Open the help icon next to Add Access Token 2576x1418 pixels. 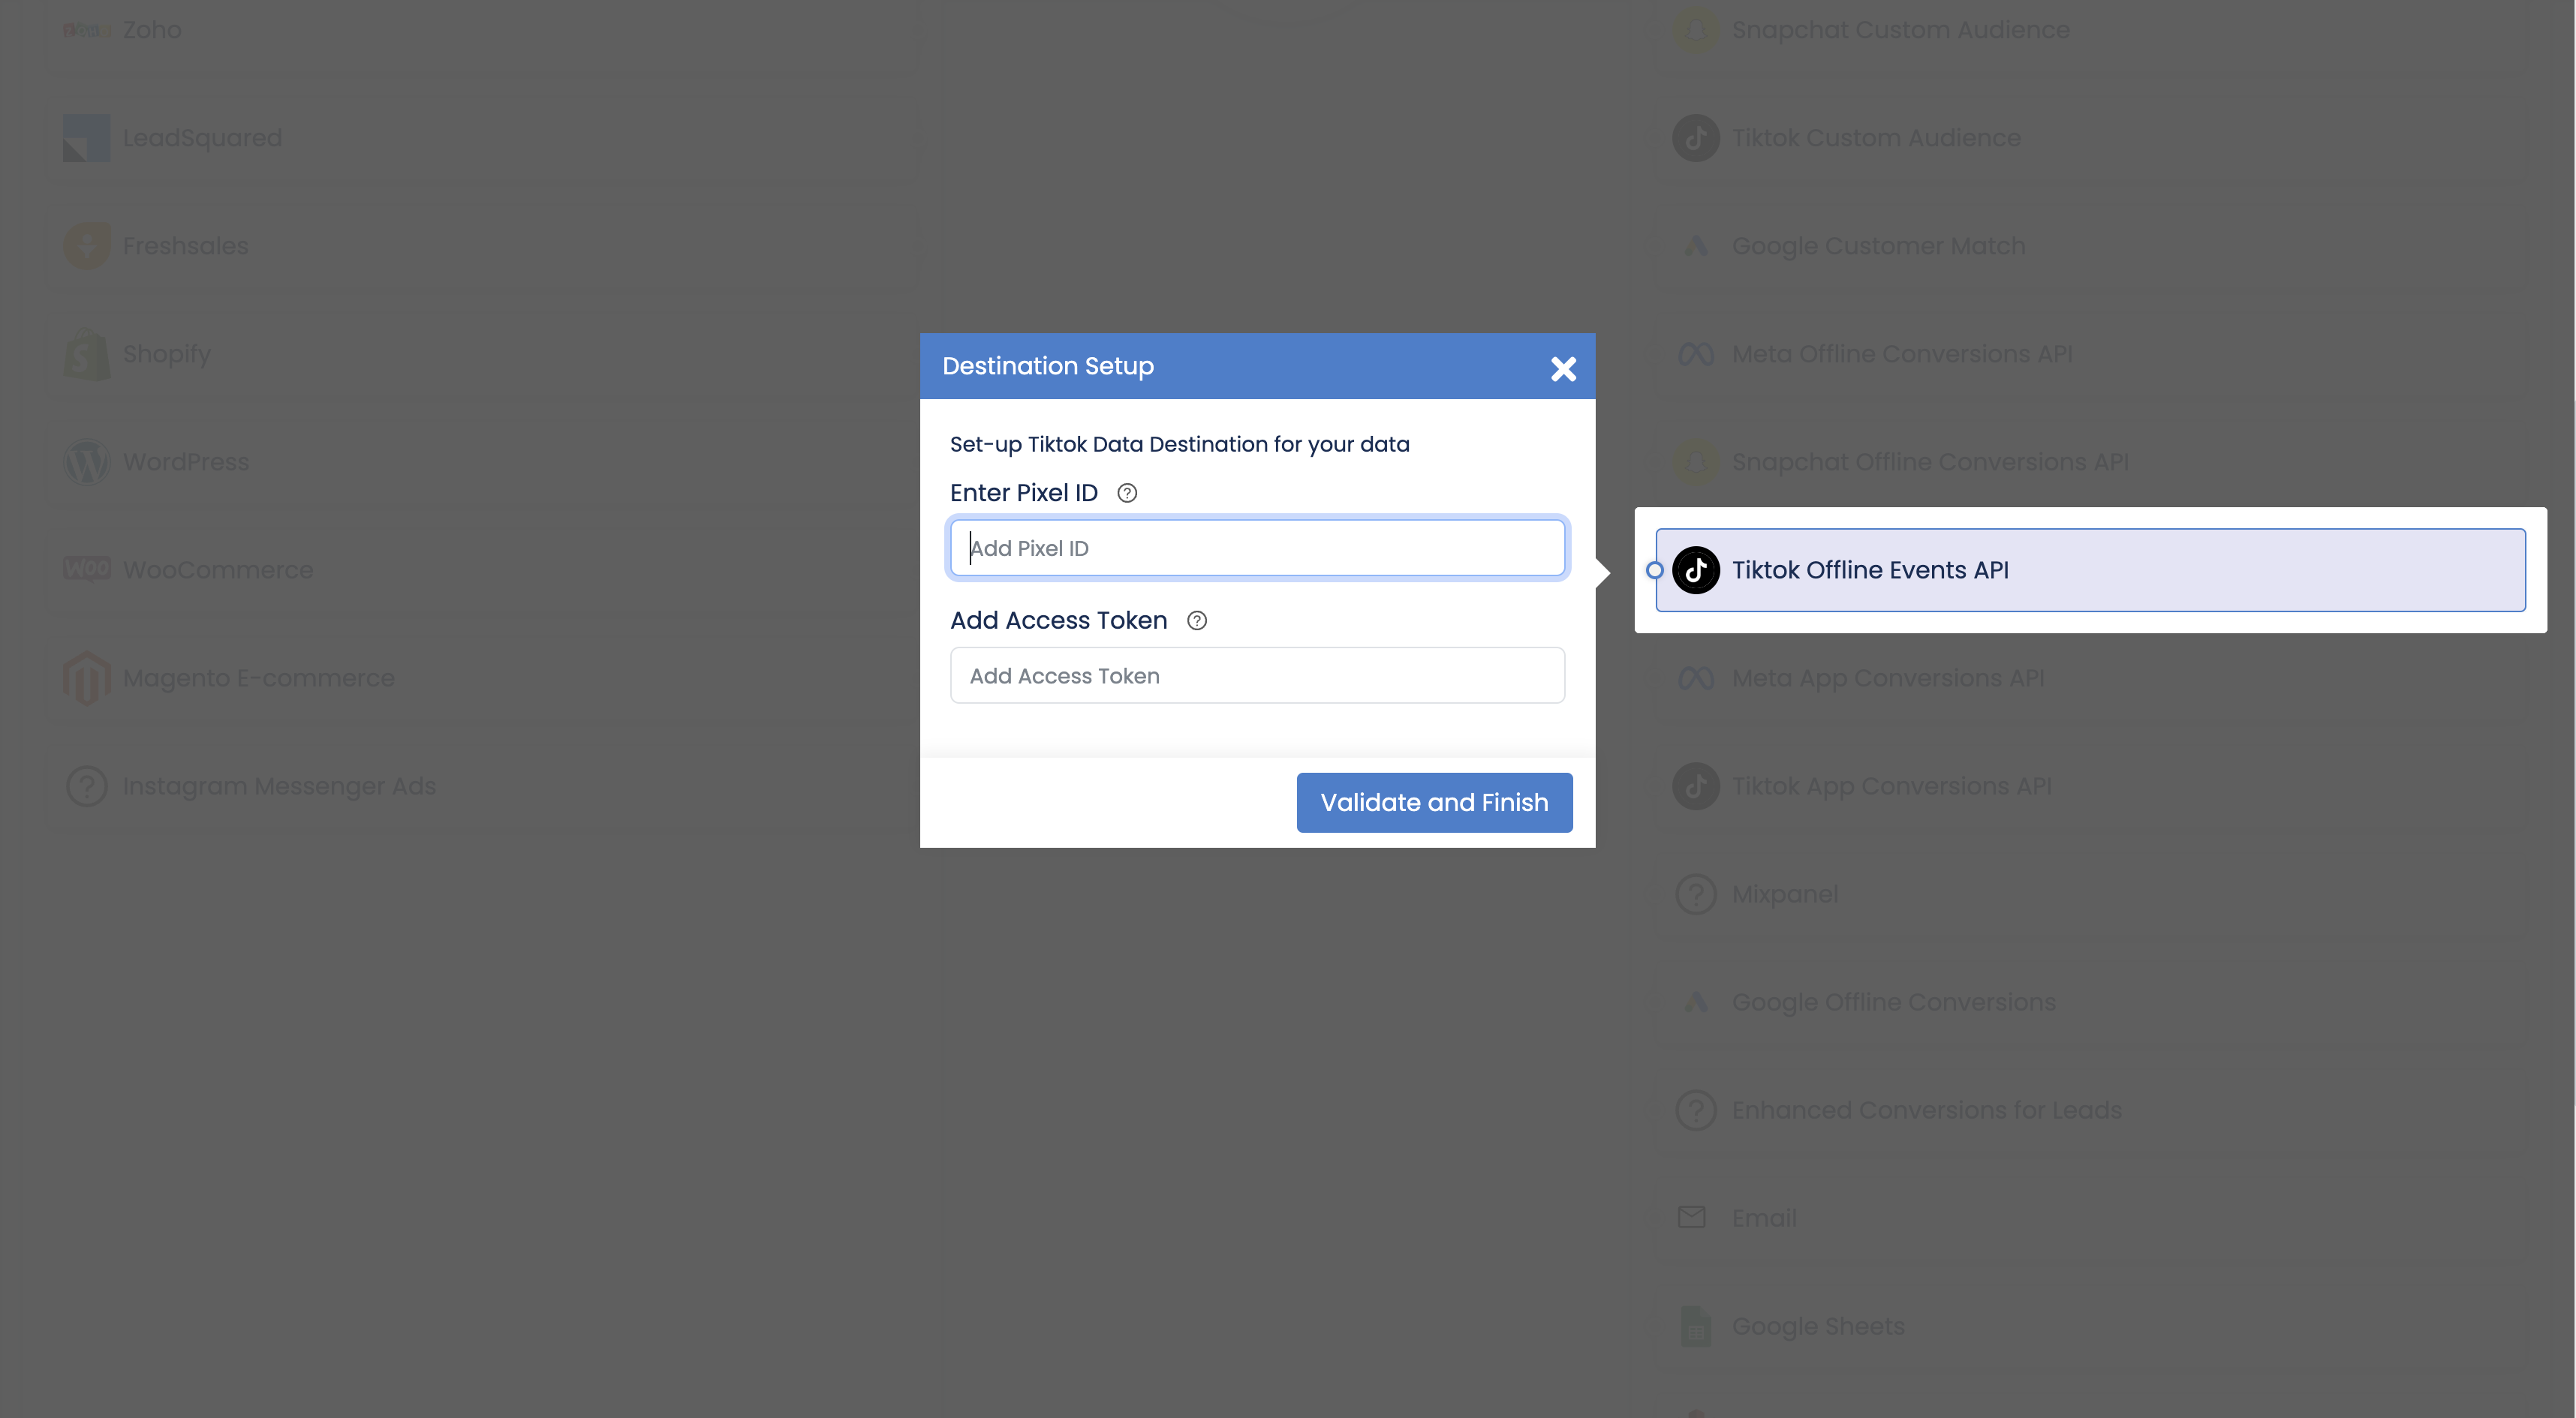1197,620
